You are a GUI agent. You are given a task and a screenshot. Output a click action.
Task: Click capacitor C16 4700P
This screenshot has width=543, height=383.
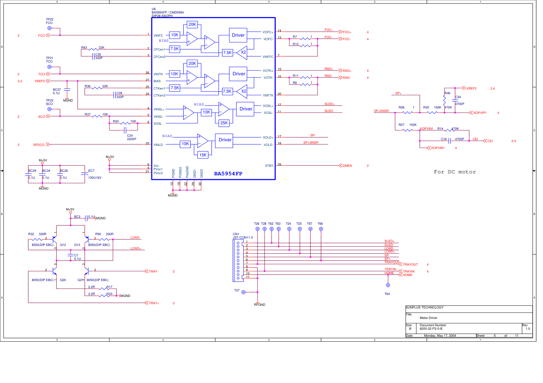coord(452,139)
